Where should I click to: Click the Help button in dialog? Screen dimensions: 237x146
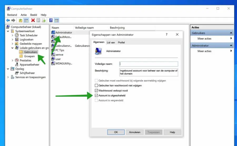point(172,132)
